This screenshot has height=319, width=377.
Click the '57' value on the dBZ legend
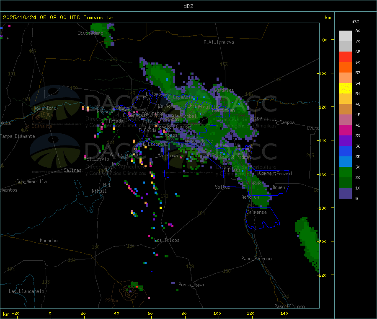[x=358, y=73]
